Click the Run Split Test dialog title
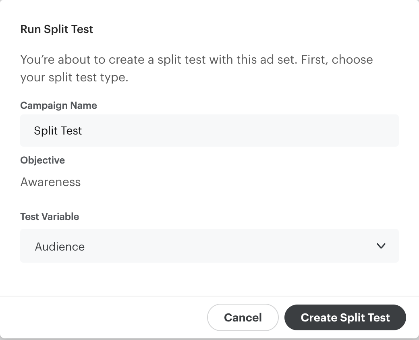The height and width of the screenshot is (340, 419). (x=56, y=29)
